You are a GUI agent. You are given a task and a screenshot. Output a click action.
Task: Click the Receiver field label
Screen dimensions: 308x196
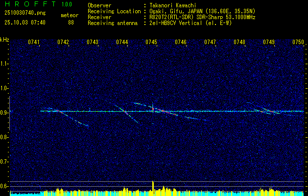[x=99, y=17]
